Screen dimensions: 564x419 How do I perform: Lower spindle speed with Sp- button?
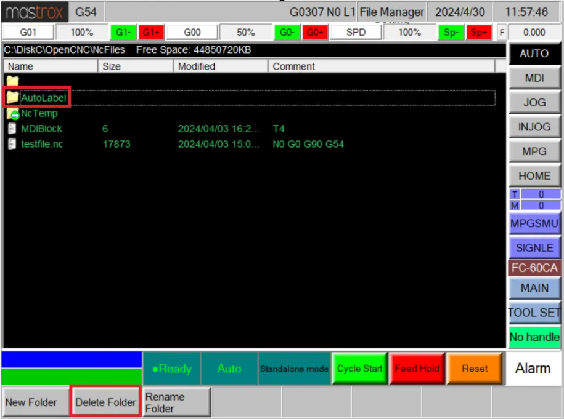451,33
